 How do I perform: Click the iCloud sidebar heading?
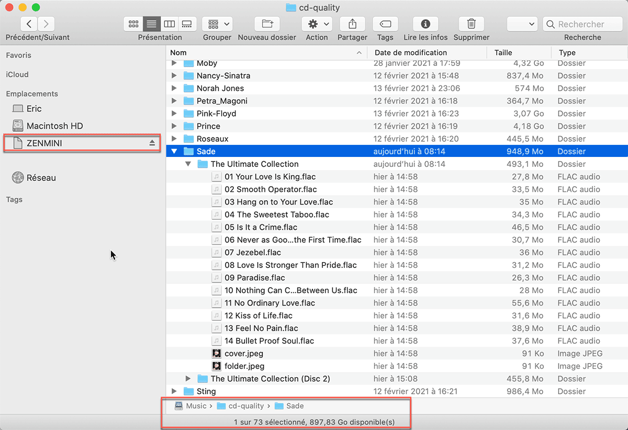click(x=17, y=75)
